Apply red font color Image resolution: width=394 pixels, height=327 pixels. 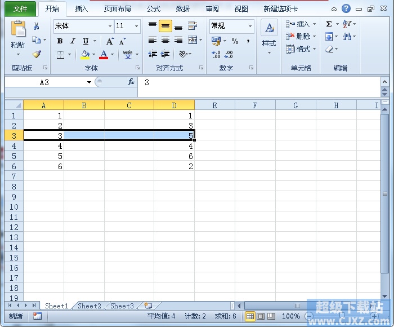pyautogui.click(x=104, y=54)
